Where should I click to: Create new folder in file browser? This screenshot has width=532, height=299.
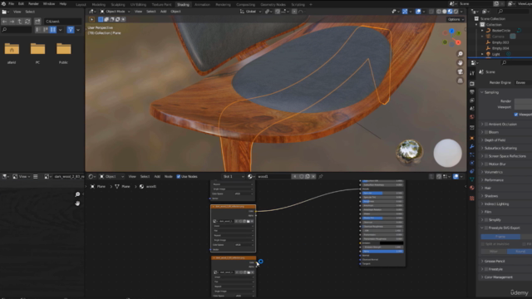pyautogui.click(x=37, y=22)
